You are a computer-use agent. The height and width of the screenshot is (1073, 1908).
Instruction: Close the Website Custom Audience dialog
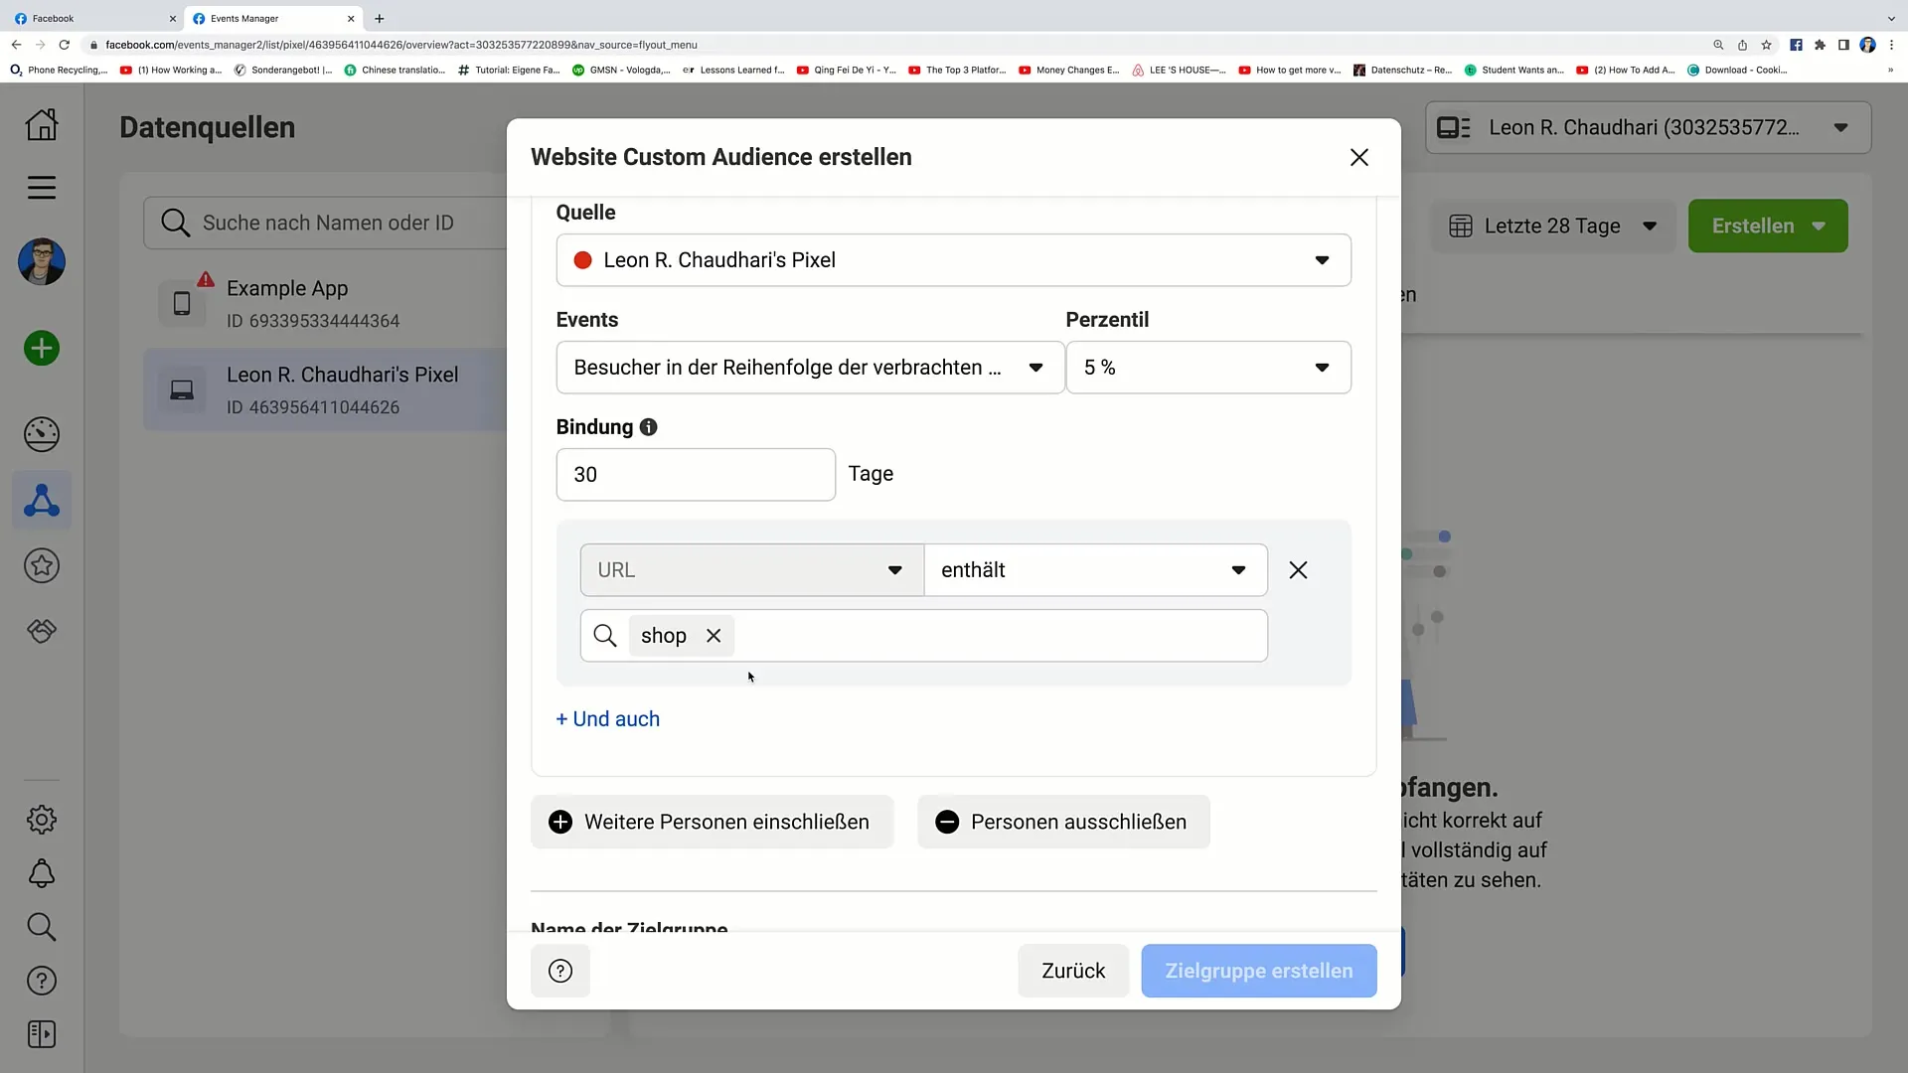pyautogui.click(x=1359, y=157)
